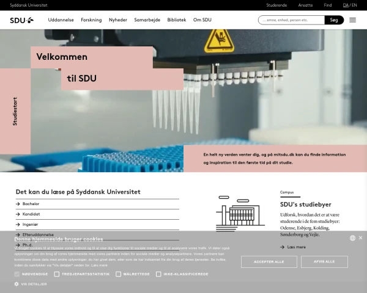This screenshot has height=293, width=367.
Task: Open the hamburger menu icon
Action: 352,20
